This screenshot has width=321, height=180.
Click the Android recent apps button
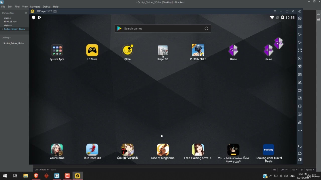[x=300, y=160]
